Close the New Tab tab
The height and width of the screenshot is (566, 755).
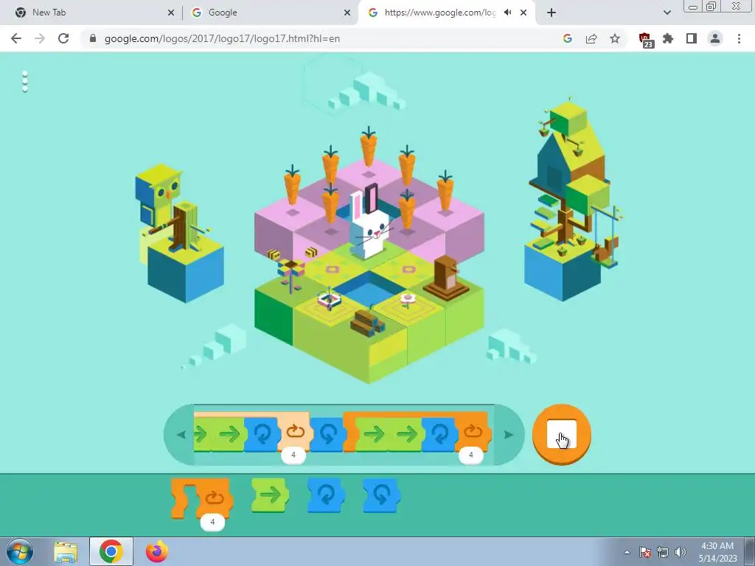(x=171, y=13)
